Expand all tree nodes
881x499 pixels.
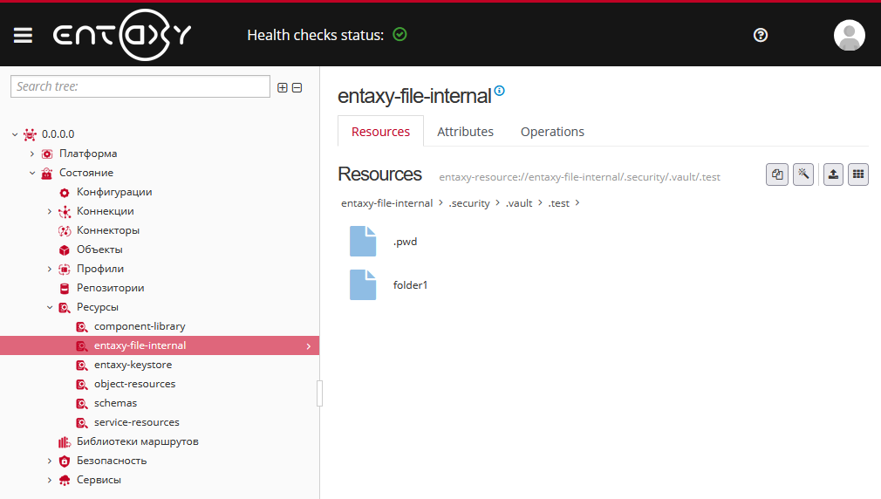(282, 87)
